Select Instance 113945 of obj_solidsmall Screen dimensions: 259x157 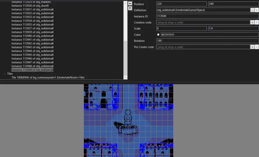32,55
